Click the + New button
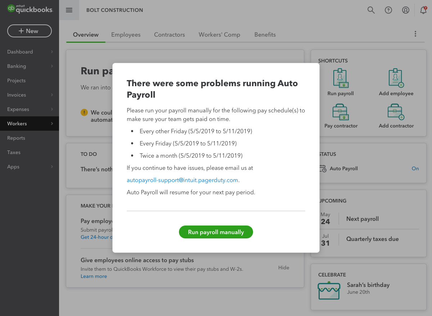 [x=30, y=31]
